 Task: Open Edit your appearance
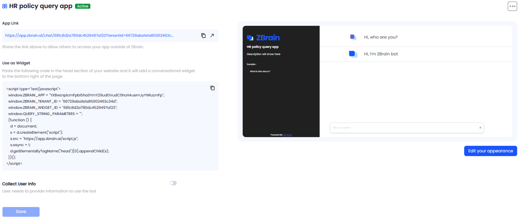click(490, 151)
